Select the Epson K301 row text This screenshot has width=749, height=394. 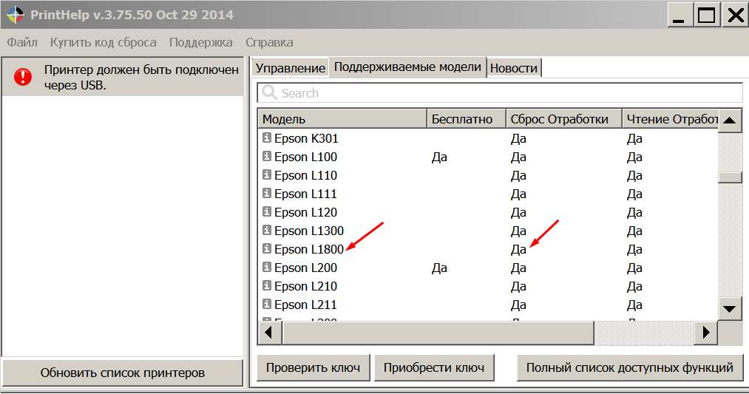click(x=306, y=138)
